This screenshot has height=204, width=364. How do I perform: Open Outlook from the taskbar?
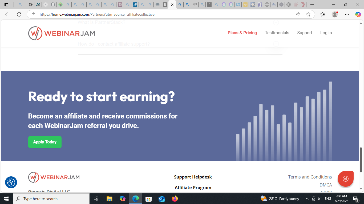click(162, 199)
